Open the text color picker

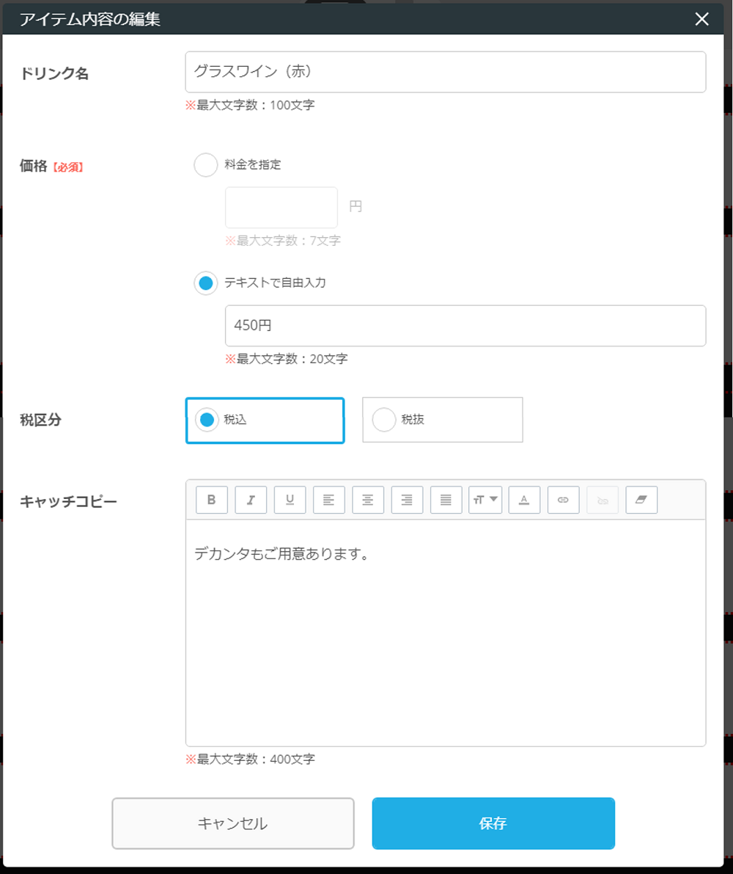524,500
